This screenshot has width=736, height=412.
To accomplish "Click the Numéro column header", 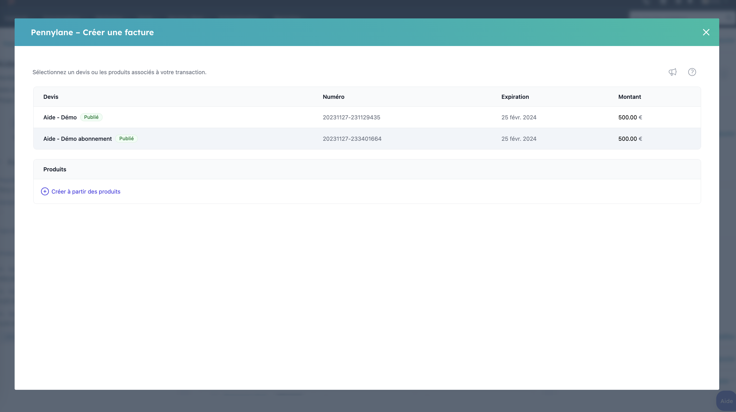I will pyautogui.click(x=333, y=97).
